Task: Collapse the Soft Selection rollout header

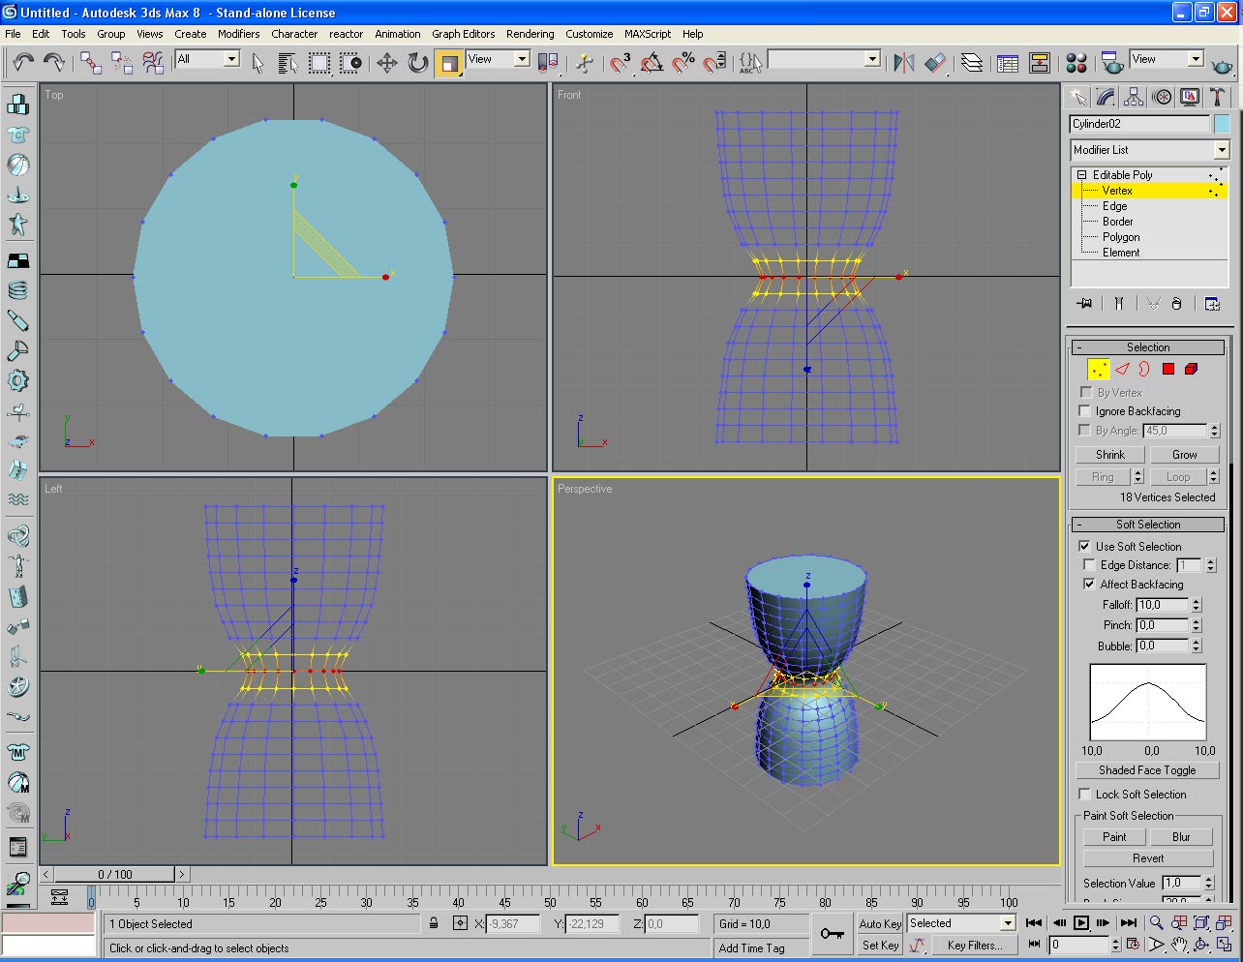Action: coord(1148,525)
